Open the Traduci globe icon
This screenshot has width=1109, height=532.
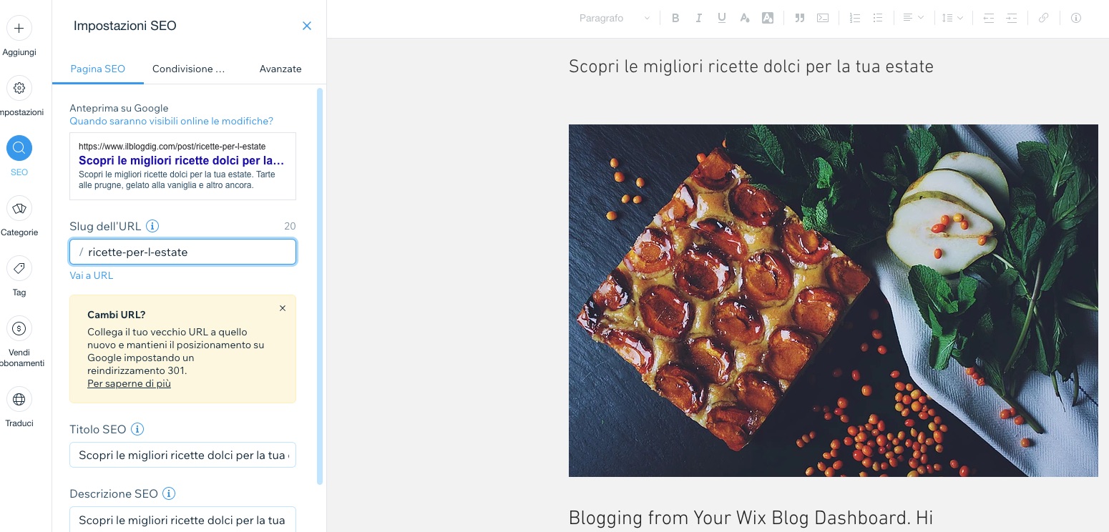tap(19, 400)
